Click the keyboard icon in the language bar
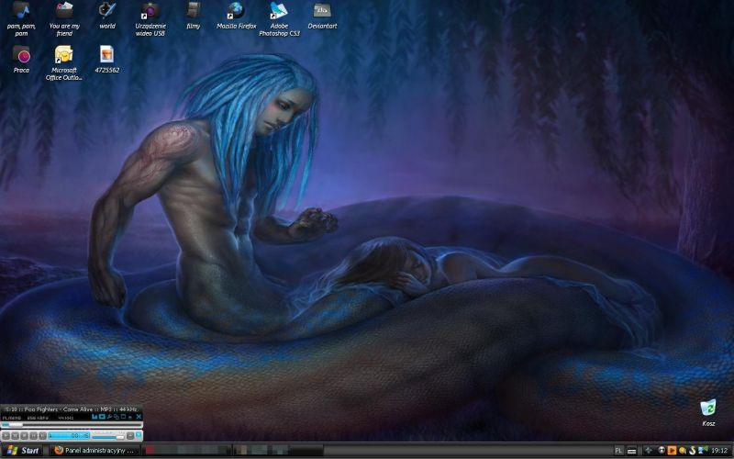 tap(632, 451)
